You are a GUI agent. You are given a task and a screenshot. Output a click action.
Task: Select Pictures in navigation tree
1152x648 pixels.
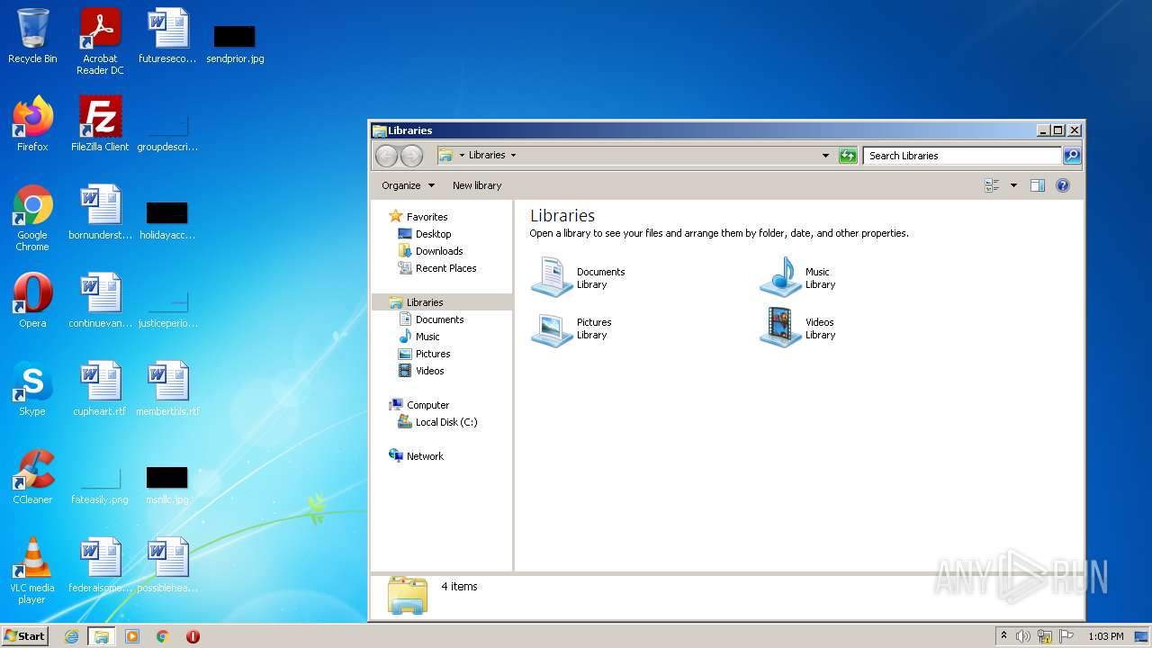point(433,354)
